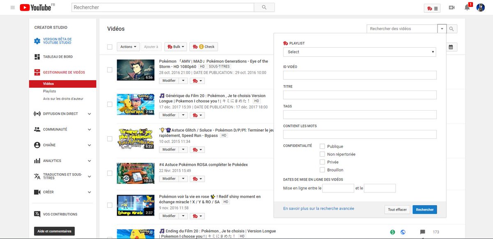
Task: Open the Pokémon voir la vie en rose title
Action: tap(210, 199)
